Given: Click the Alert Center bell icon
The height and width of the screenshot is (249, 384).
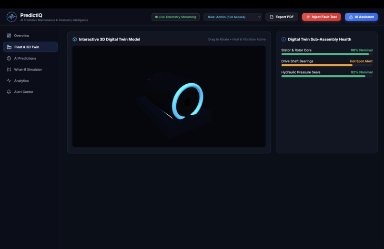Looking at the screenshot, I should pos(9,92).
